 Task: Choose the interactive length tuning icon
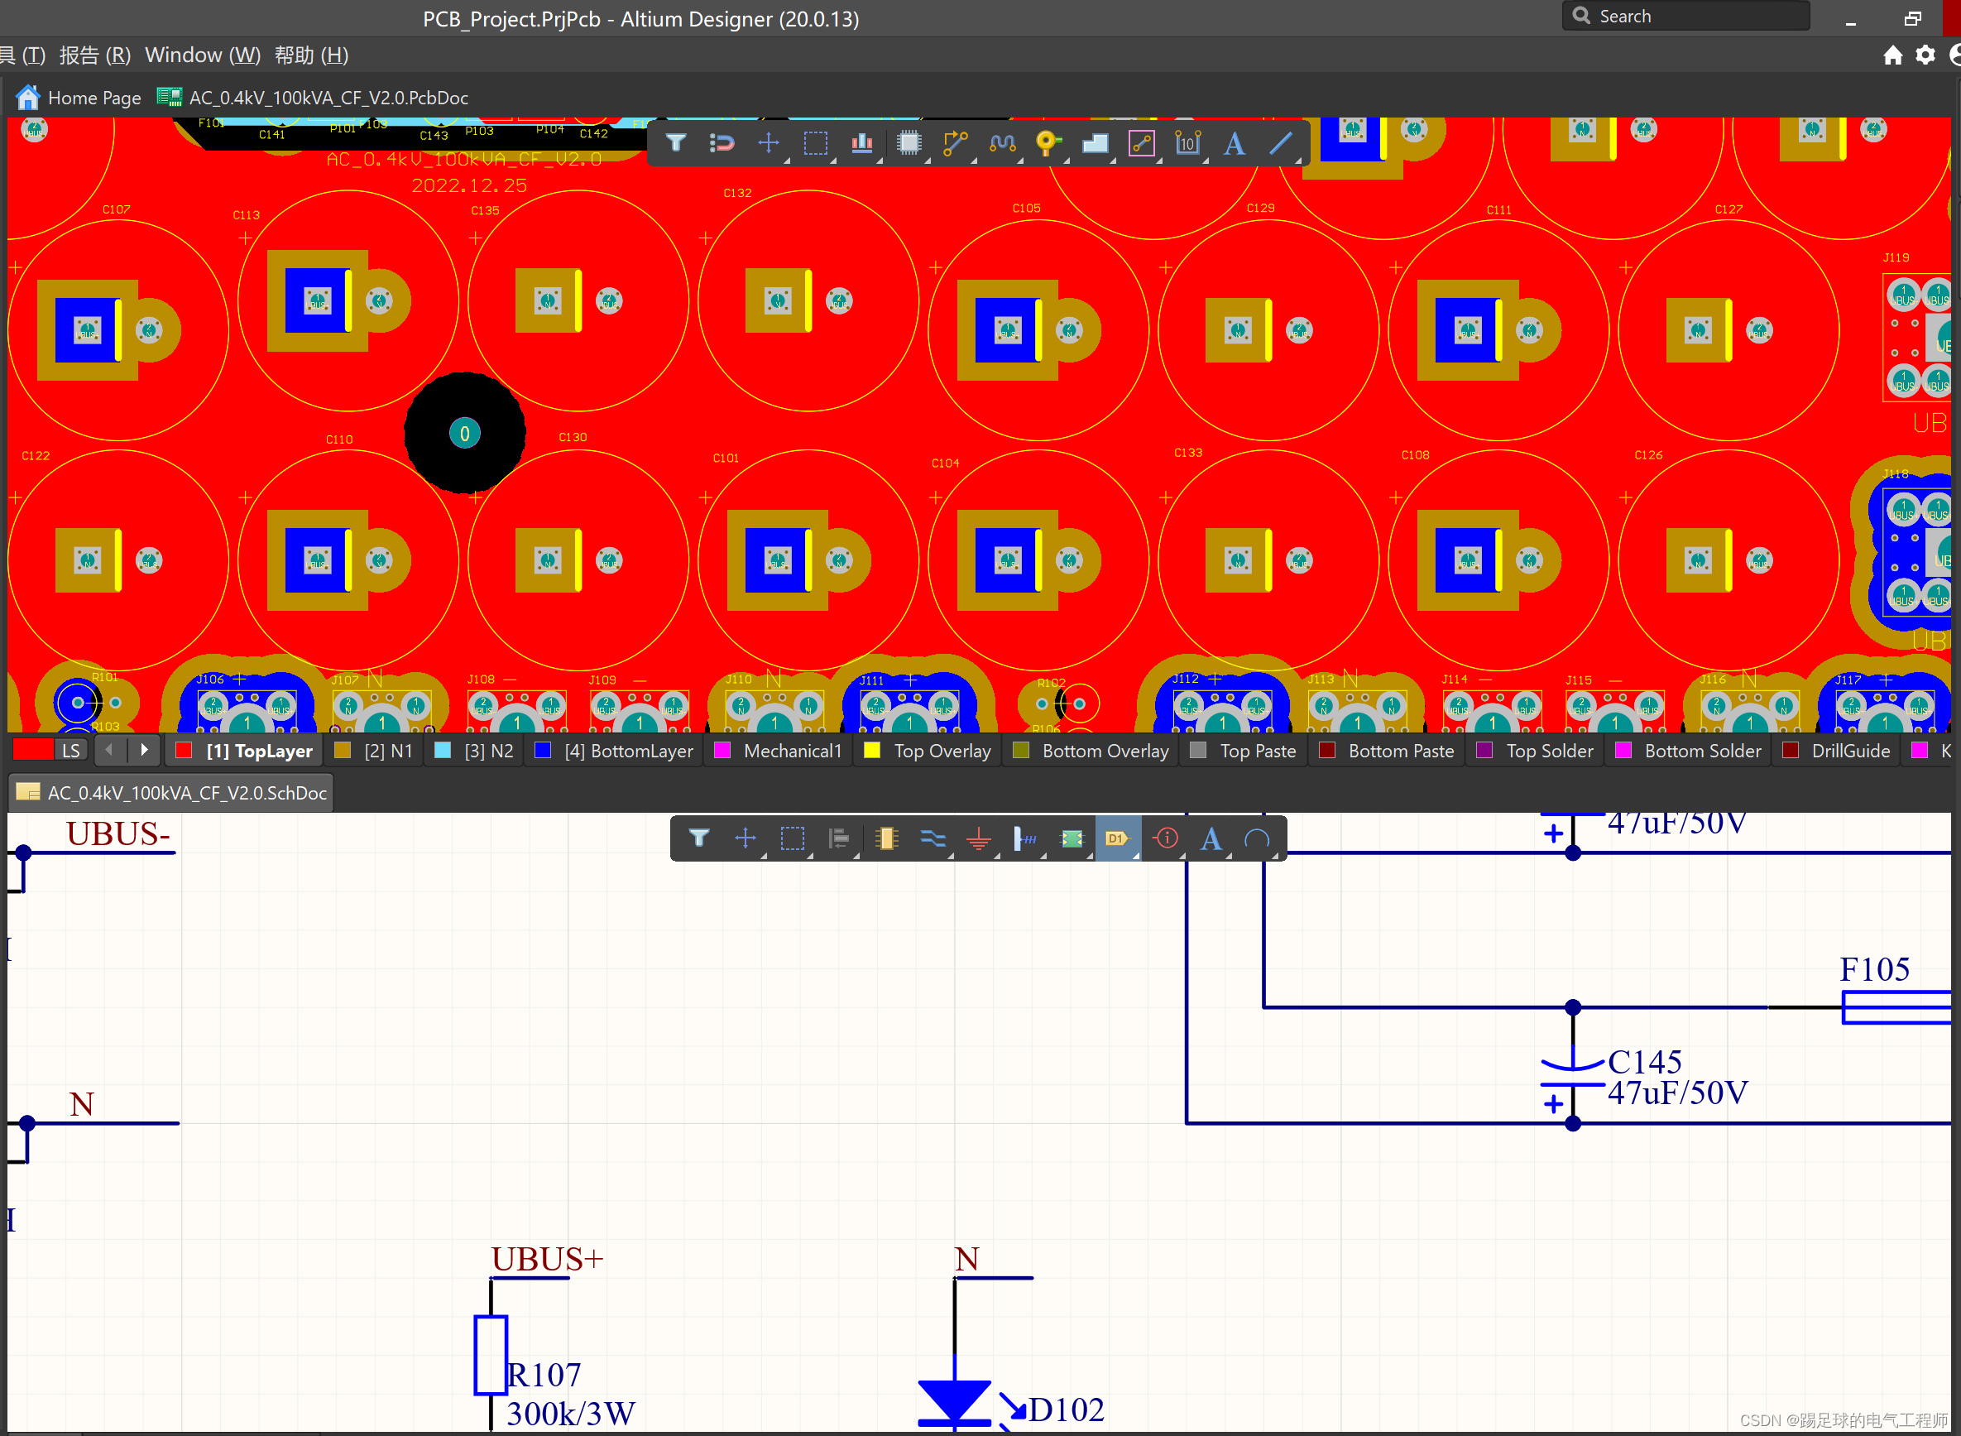(1002, 142)
